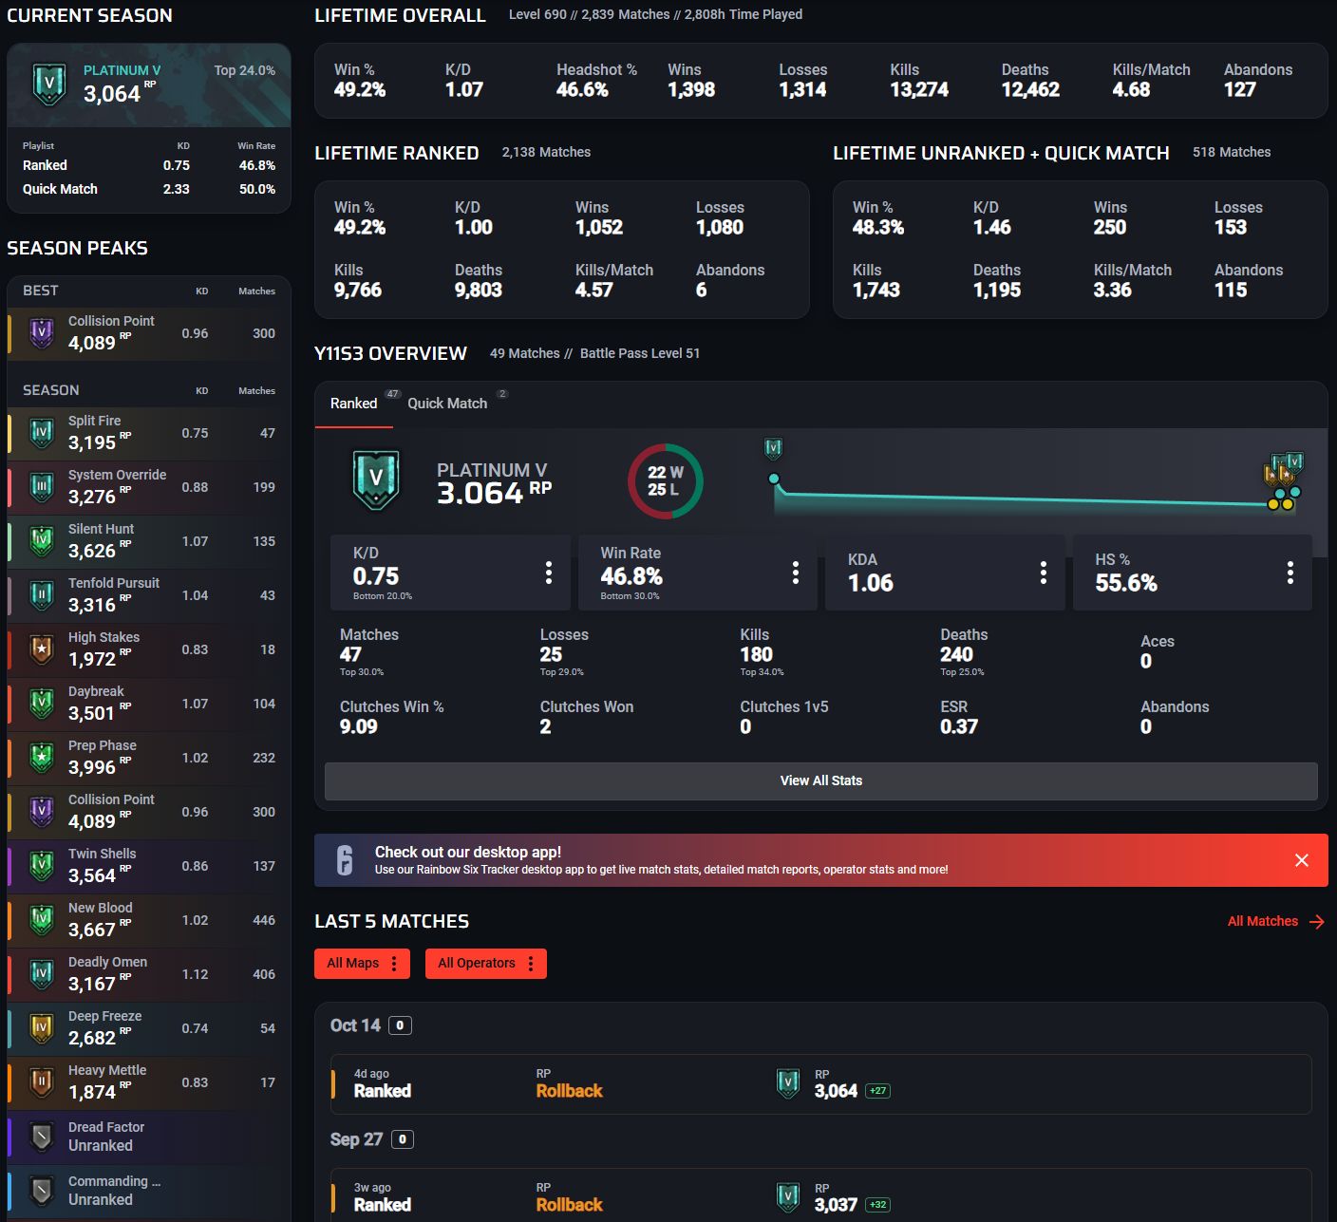Open the Win Rate stat options menu
Screen dimensions: 1337x1222
click(796, 572)
